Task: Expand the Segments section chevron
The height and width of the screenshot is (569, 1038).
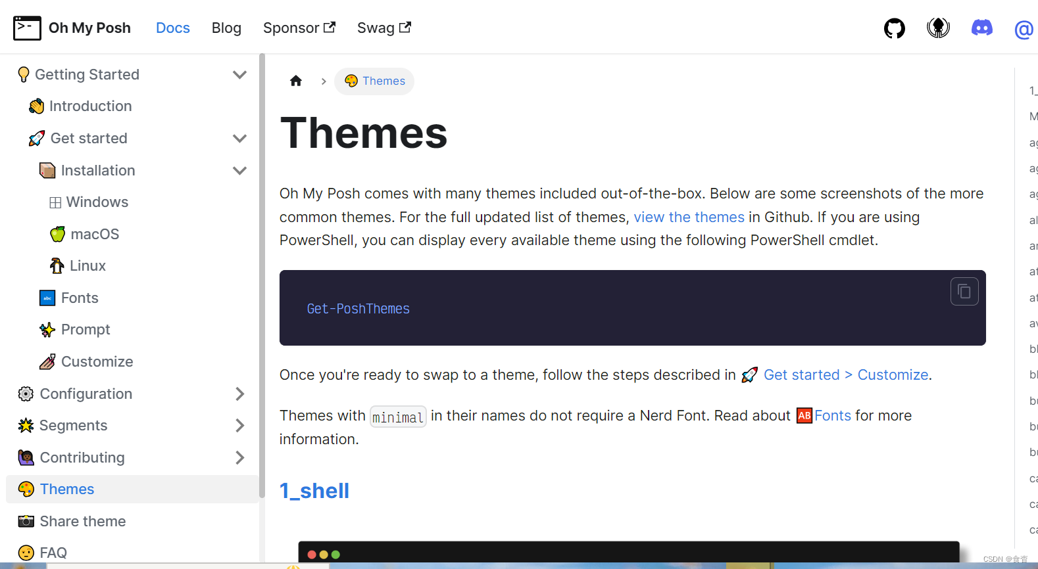Action: pos(239,425)
